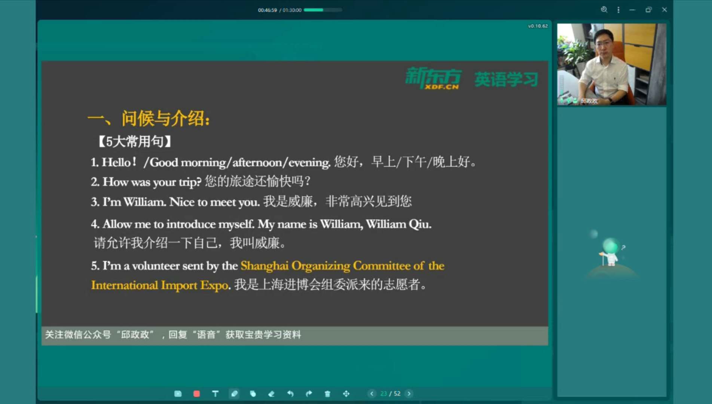Select the move/pan tool
The image size is (712, 404).
coord(346,394)
